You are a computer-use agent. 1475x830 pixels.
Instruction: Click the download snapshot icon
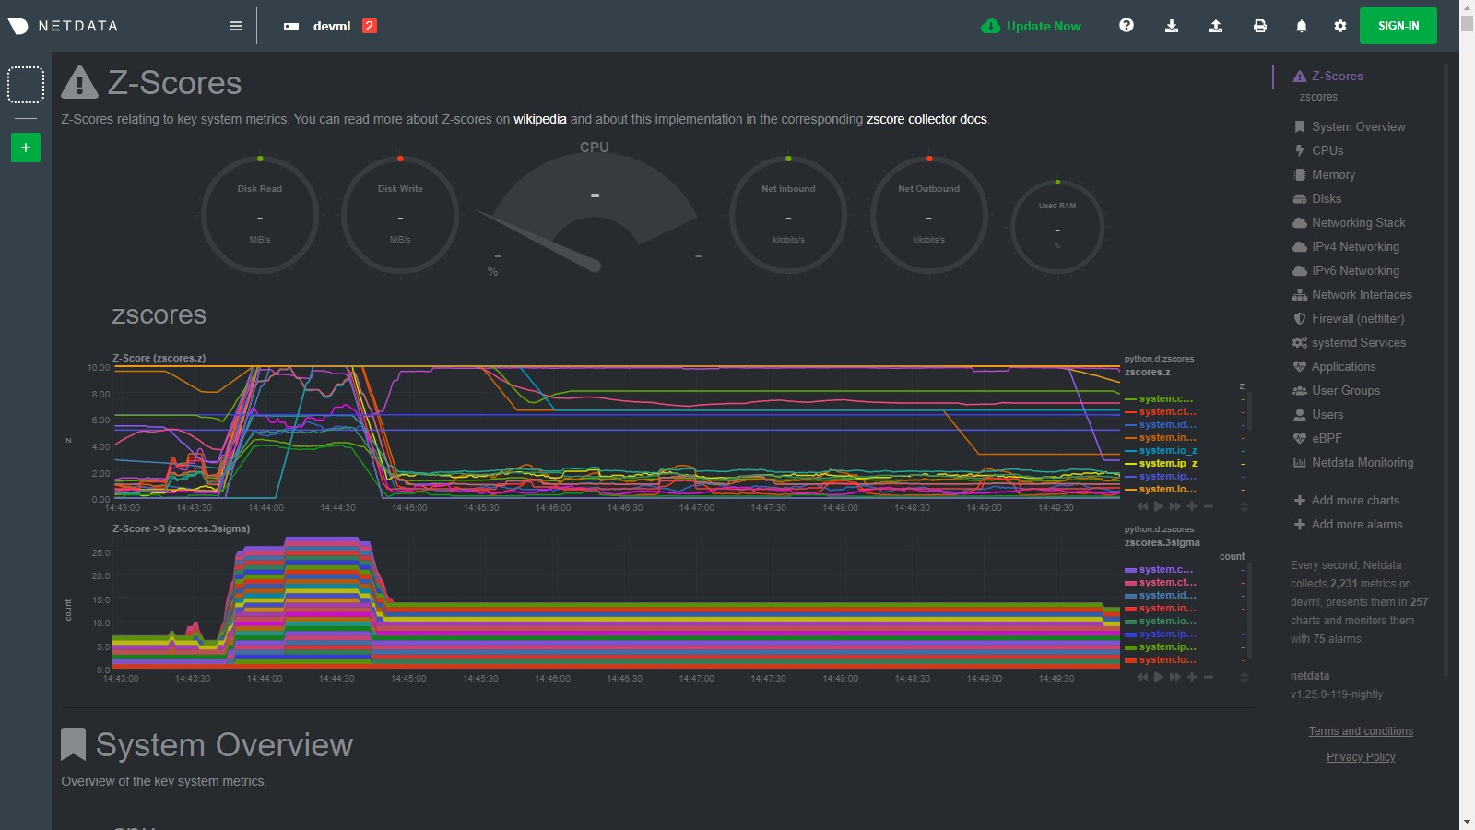pos(1172,26)
